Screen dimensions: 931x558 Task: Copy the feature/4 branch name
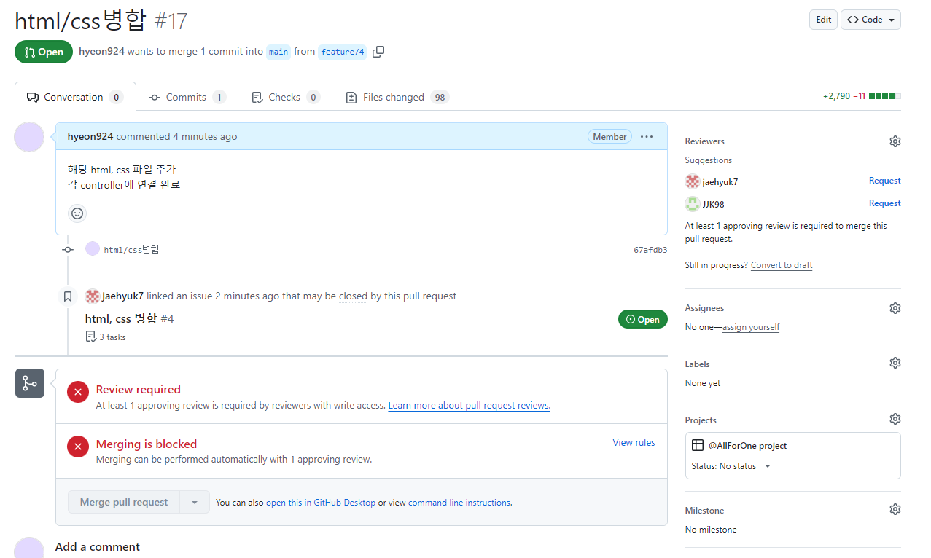[378, 52]
